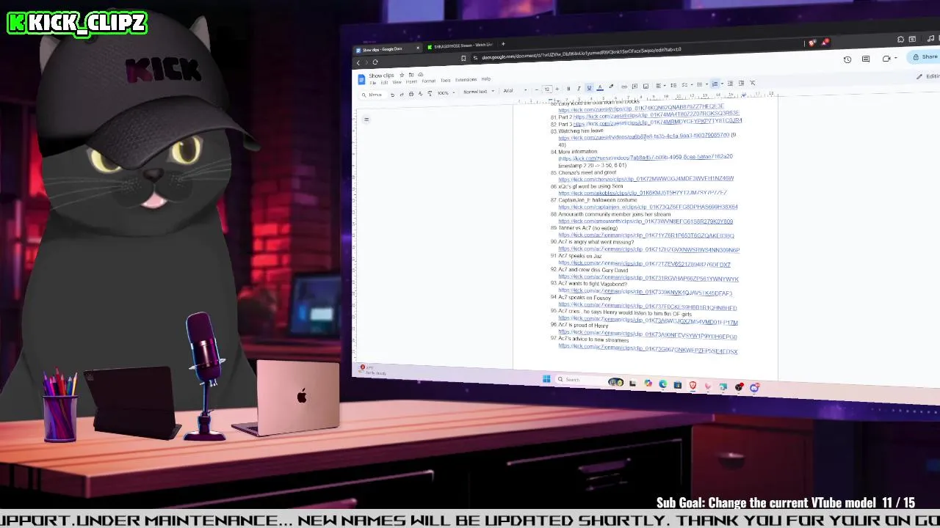The image size is (940, 528).
Task: Increase font size with plus button
Action: (557, 89)
